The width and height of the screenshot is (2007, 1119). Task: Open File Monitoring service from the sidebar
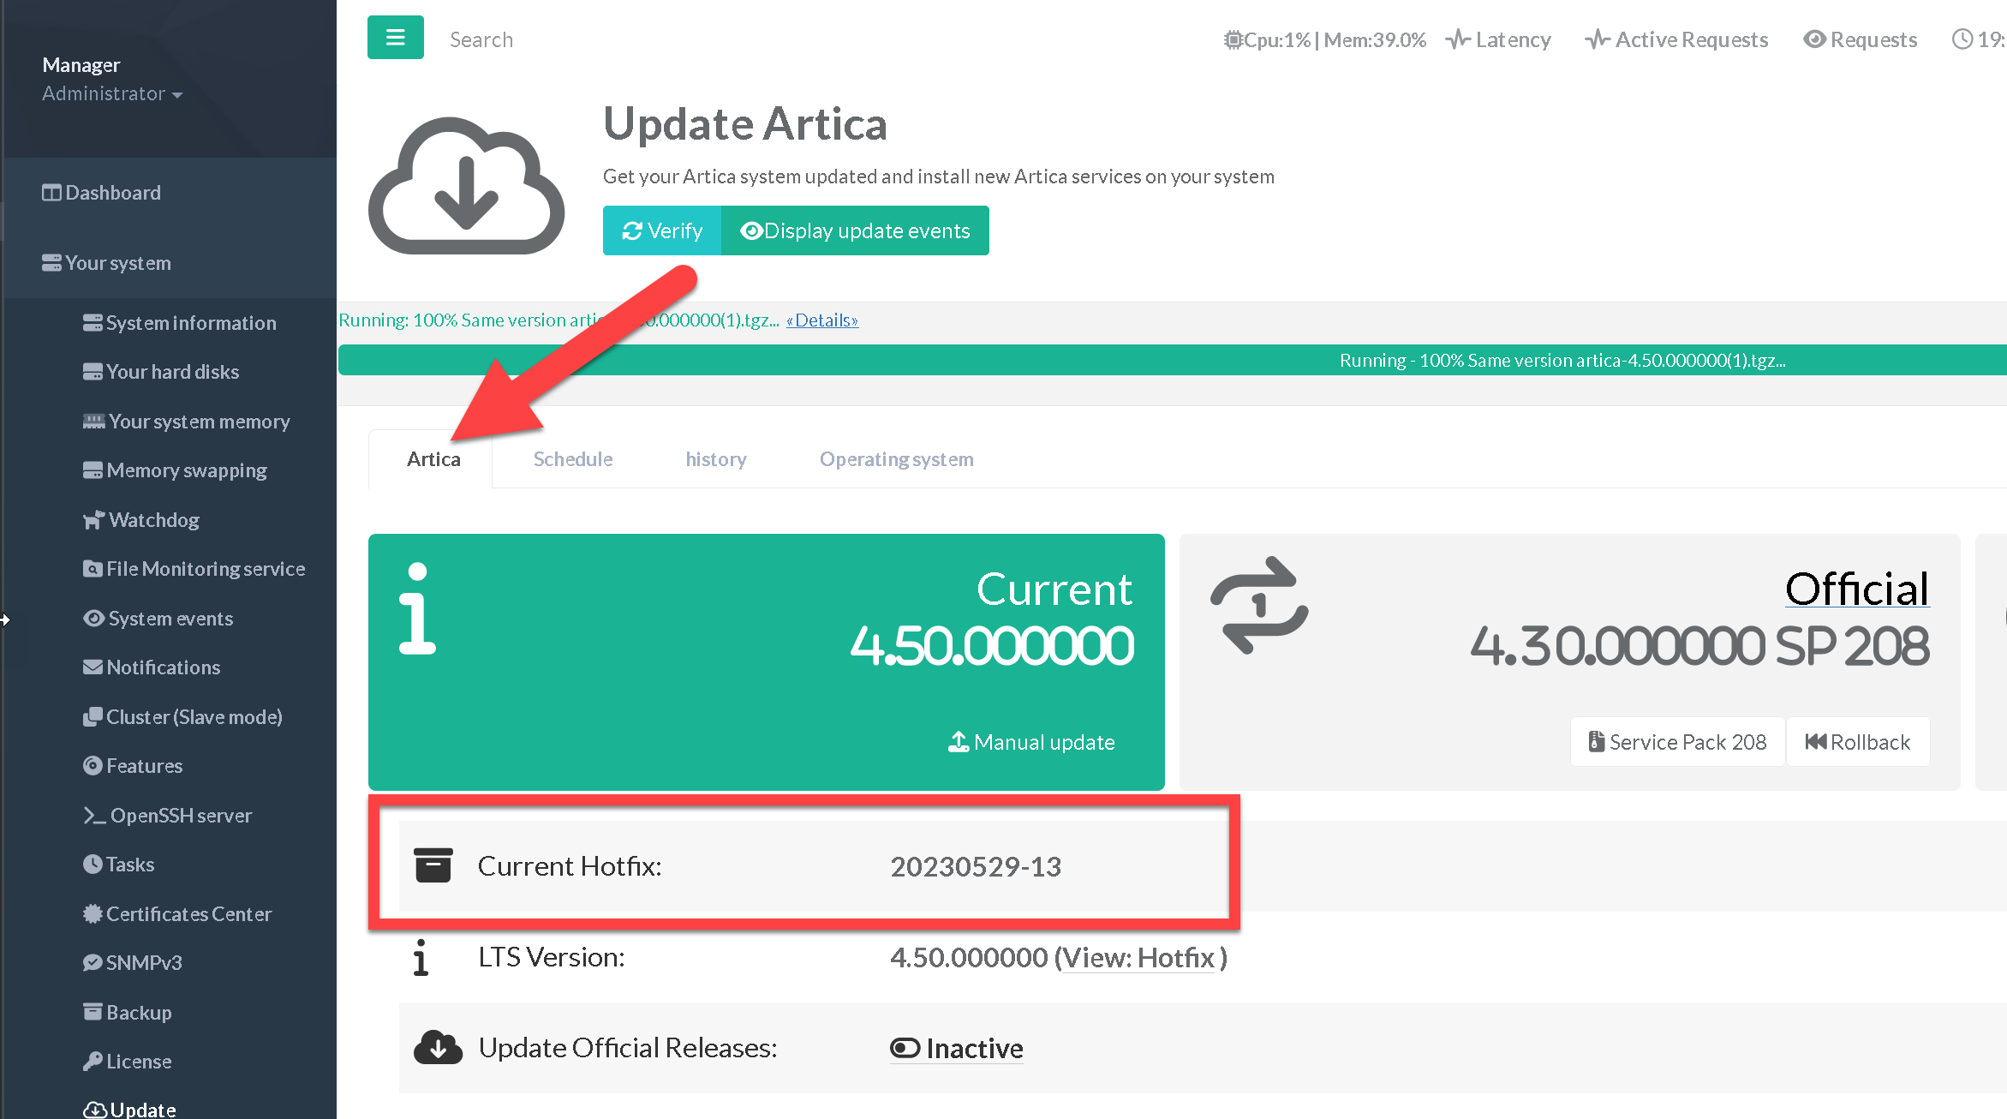pyautogui.click(x=205, y=569)
